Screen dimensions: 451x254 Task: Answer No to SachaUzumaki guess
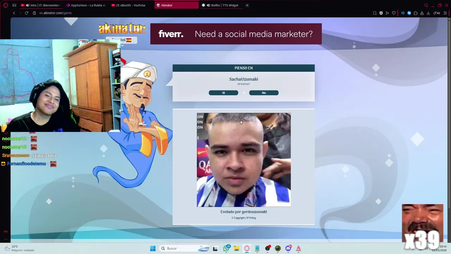point(264,93)
